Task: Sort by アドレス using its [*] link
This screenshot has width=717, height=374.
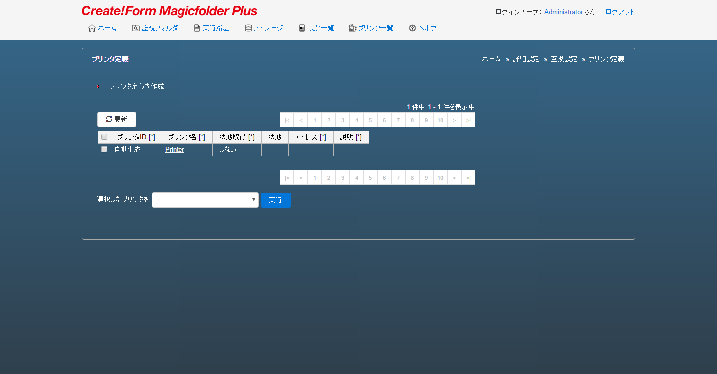Action: [323, 137]
